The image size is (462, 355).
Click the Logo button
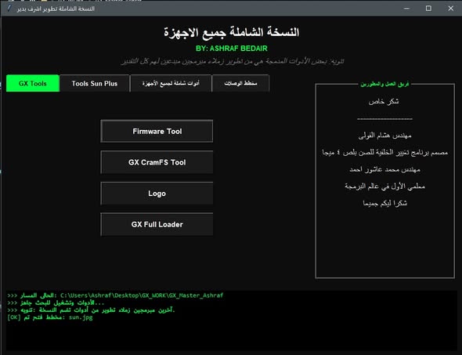(157, 194)
